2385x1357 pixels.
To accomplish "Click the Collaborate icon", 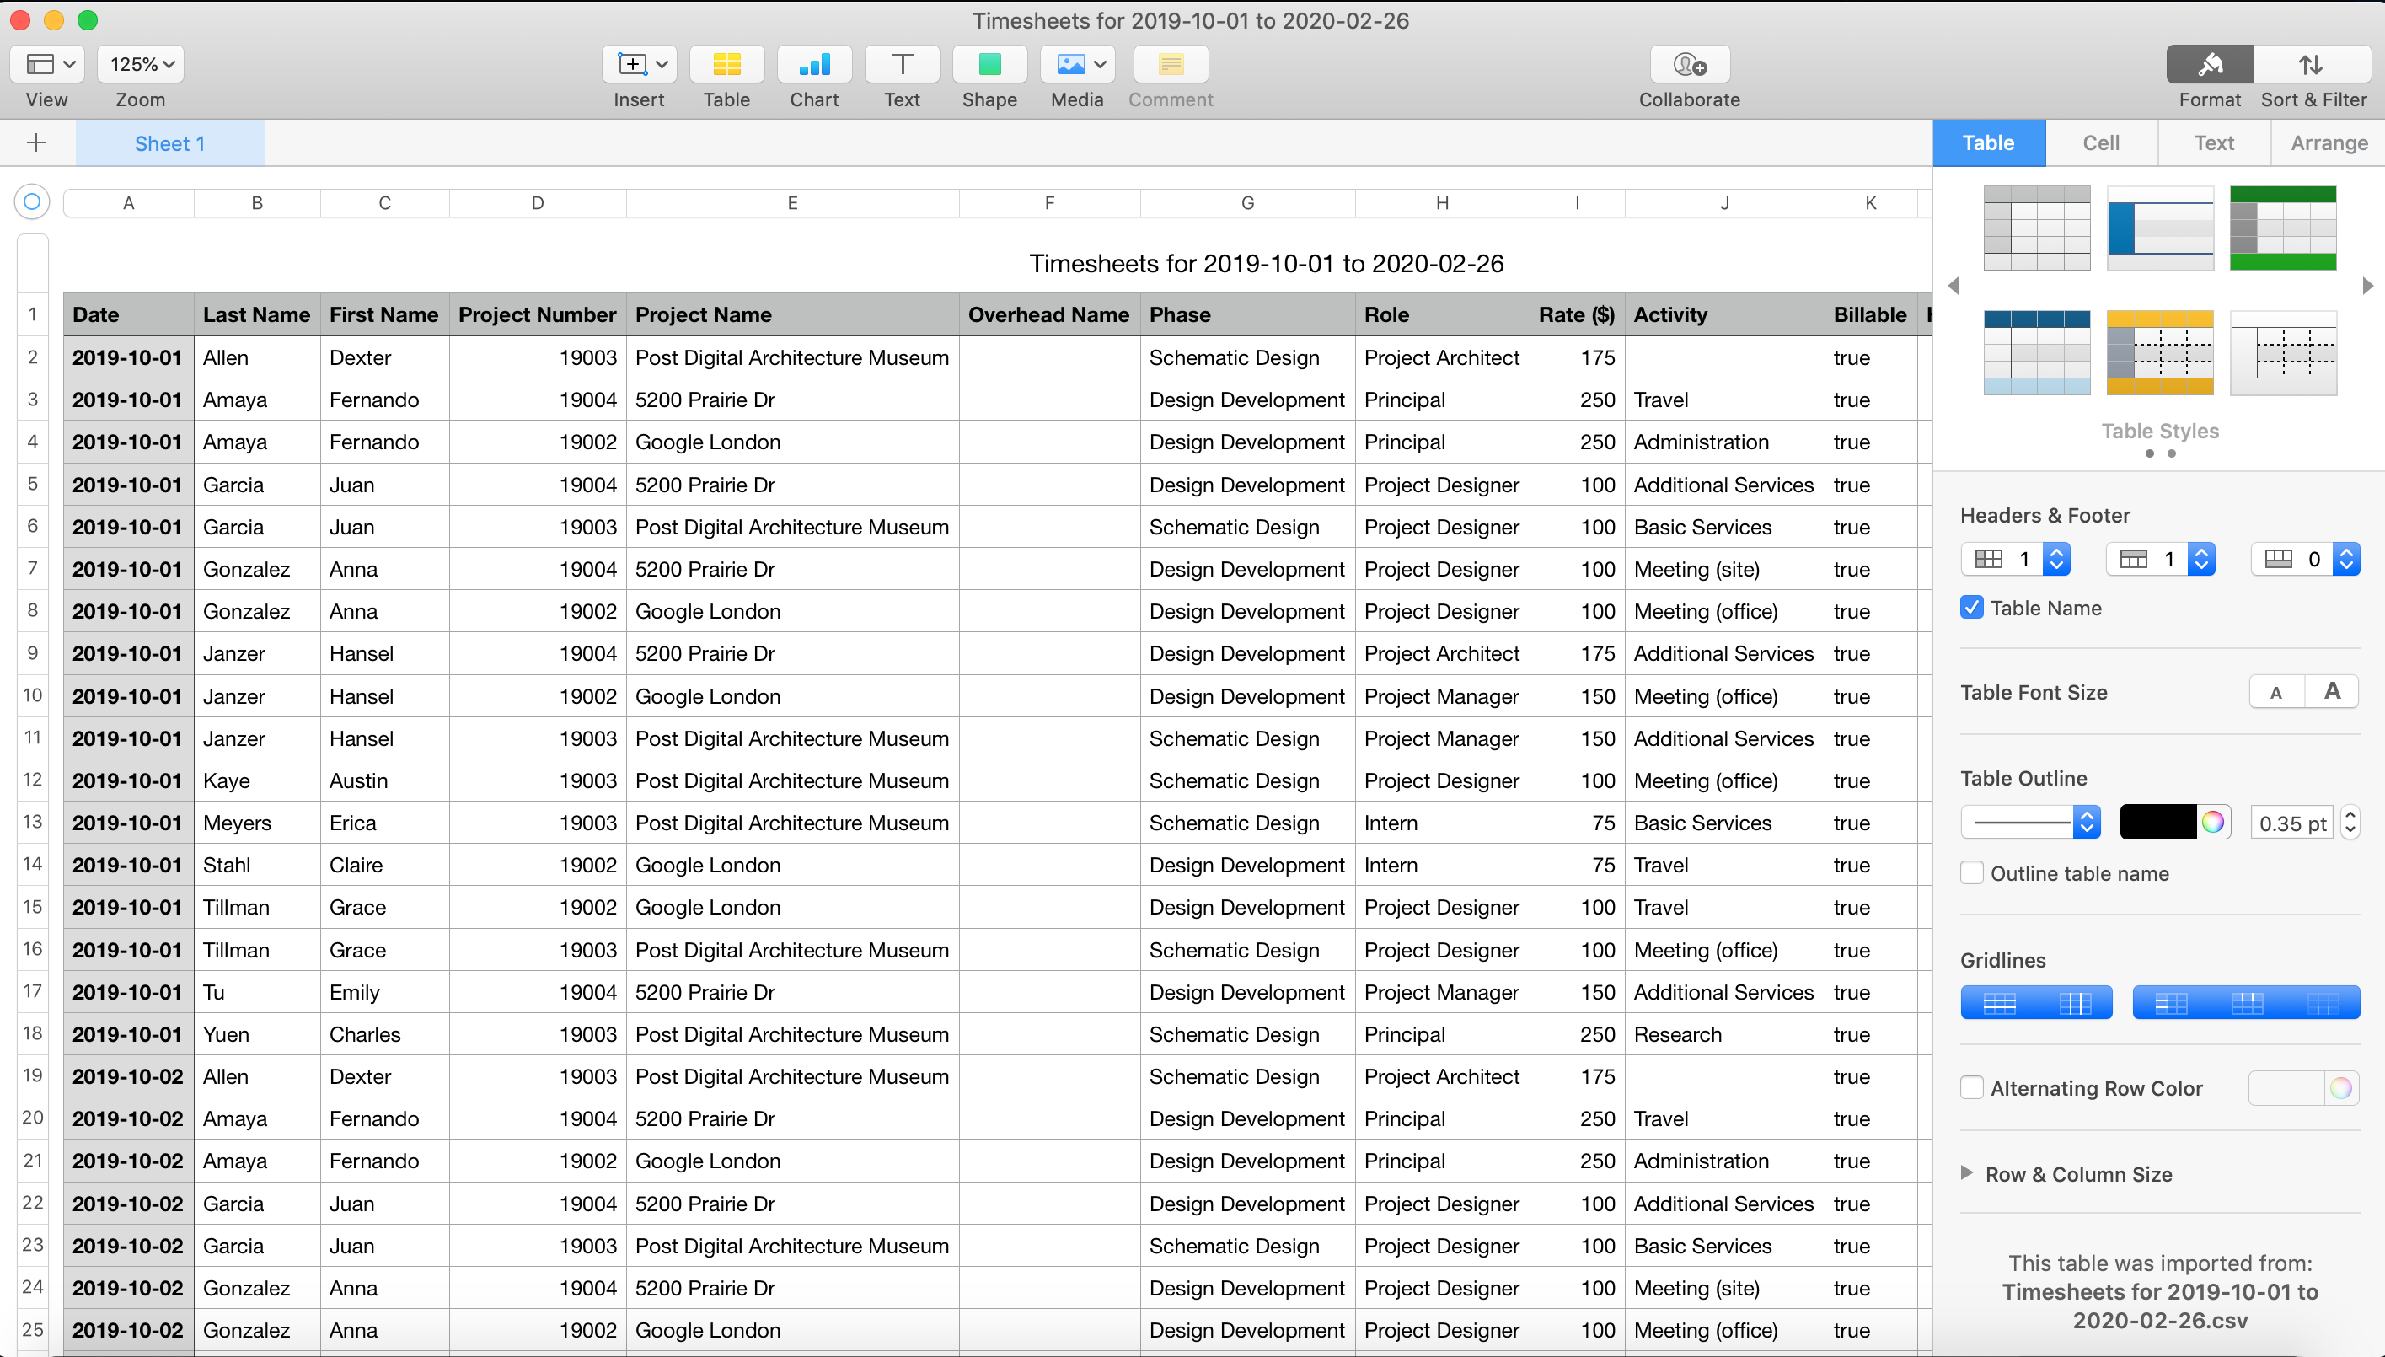I will point(1689,64).
